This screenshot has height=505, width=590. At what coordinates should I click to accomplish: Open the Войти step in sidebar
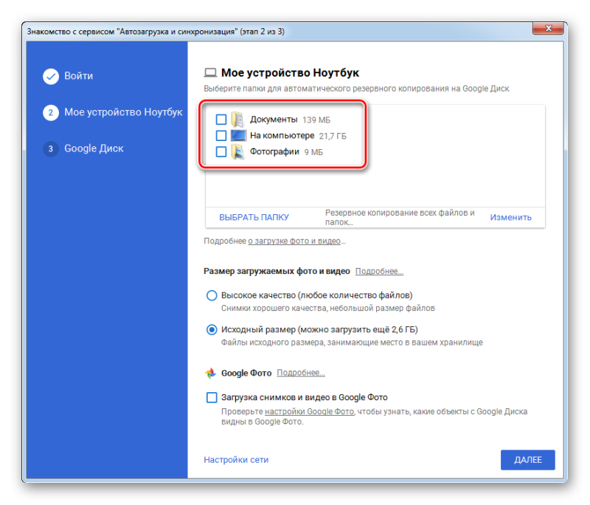(79, 76)
